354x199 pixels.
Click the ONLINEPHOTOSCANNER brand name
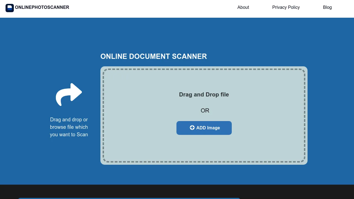coord(42,7)
